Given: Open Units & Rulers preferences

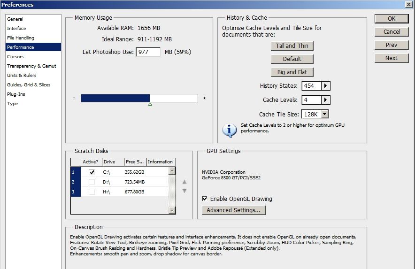Looking at the screenshot, I should pyautogui.click(x=33, y=76).
